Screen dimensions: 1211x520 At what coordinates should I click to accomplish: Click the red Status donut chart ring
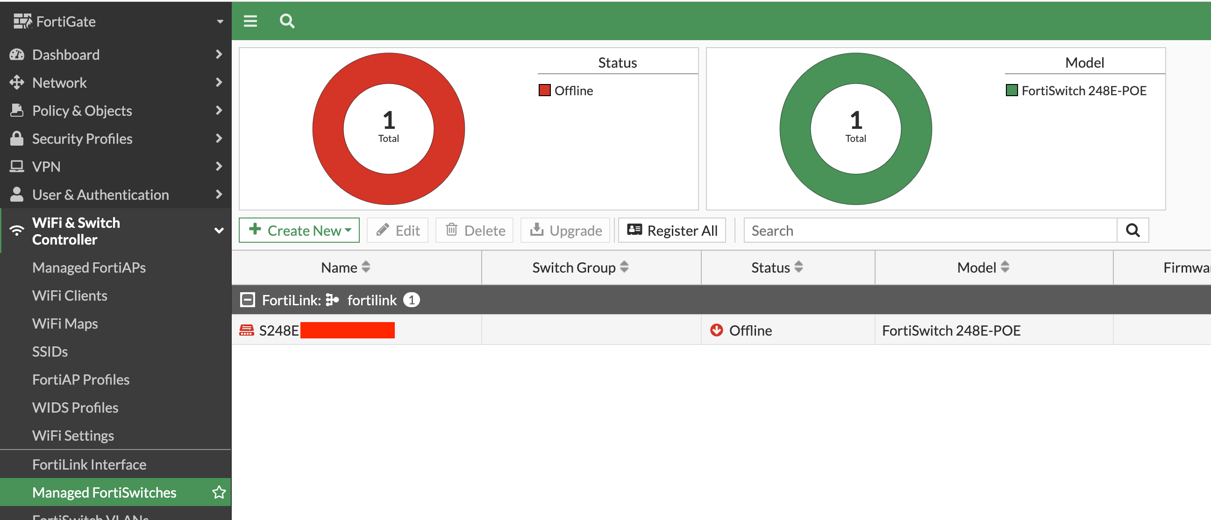(328, 128)
